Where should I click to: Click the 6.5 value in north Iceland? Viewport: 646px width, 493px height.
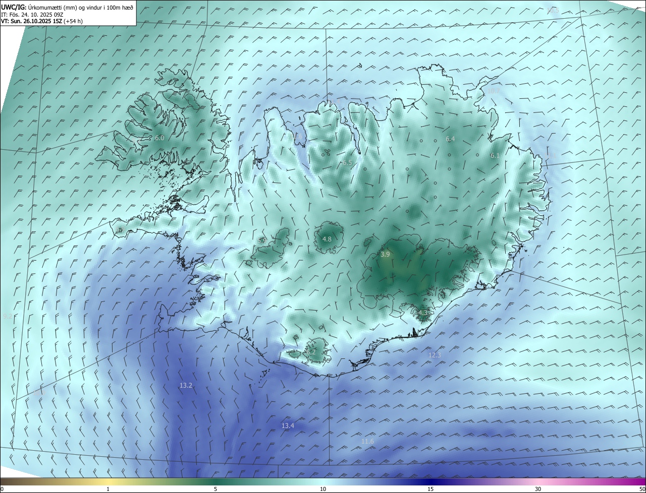346,163
